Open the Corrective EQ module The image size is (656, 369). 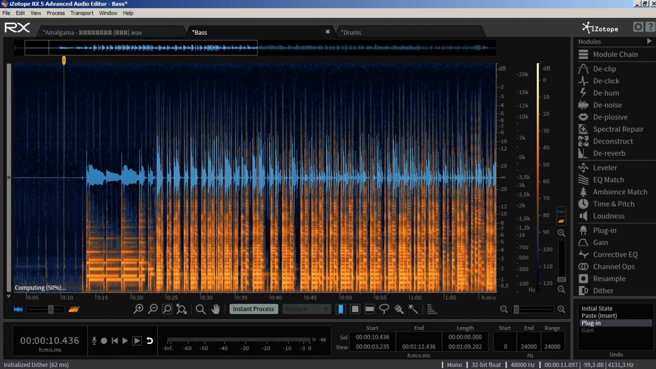click(614, 255)
